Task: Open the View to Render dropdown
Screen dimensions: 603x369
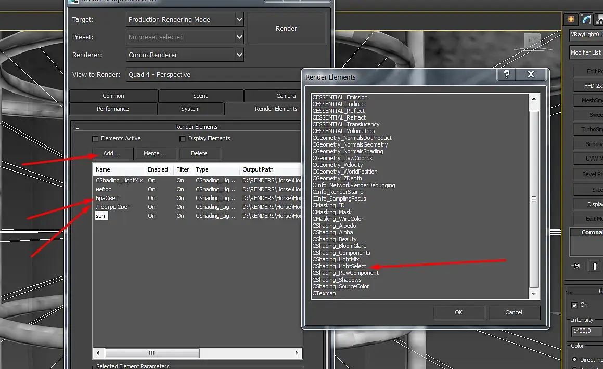Action: pyautogui.click(x=214, y=74)
